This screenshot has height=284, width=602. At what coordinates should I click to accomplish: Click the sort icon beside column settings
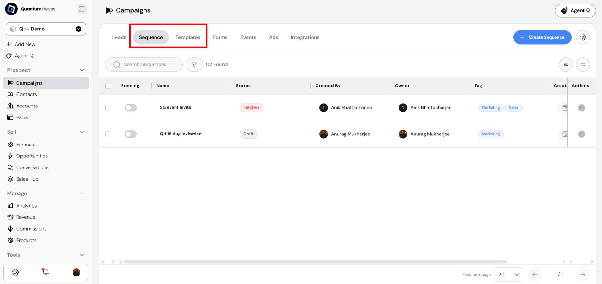click(x=566, y=64)
